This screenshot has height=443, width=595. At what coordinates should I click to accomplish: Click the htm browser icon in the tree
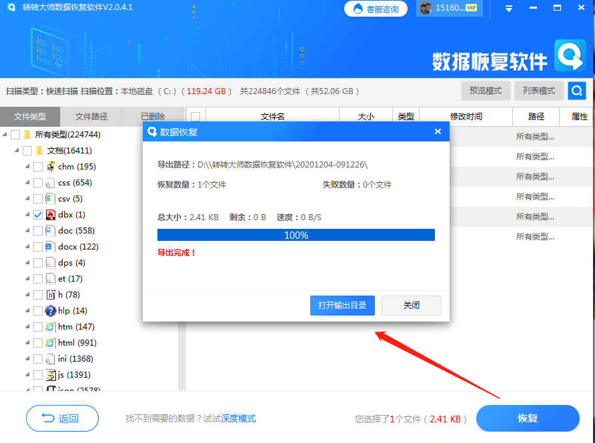(x=49, y=326)
